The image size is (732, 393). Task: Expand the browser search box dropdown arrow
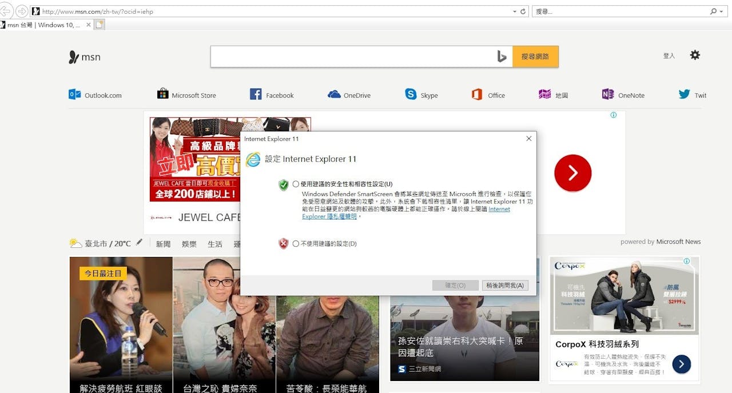(721, 11)
